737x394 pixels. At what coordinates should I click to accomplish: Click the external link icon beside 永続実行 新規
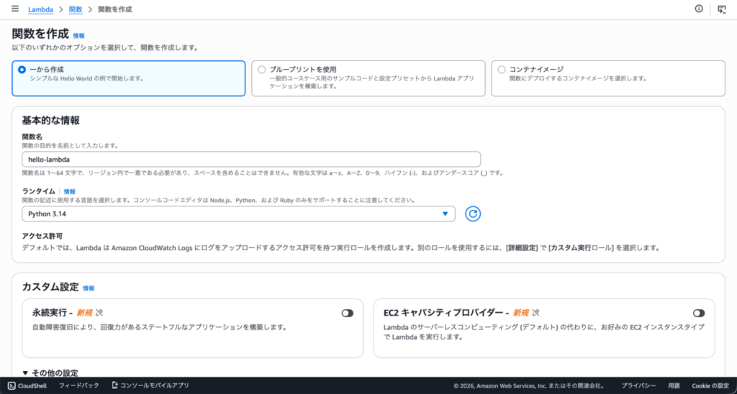point(99,313)
